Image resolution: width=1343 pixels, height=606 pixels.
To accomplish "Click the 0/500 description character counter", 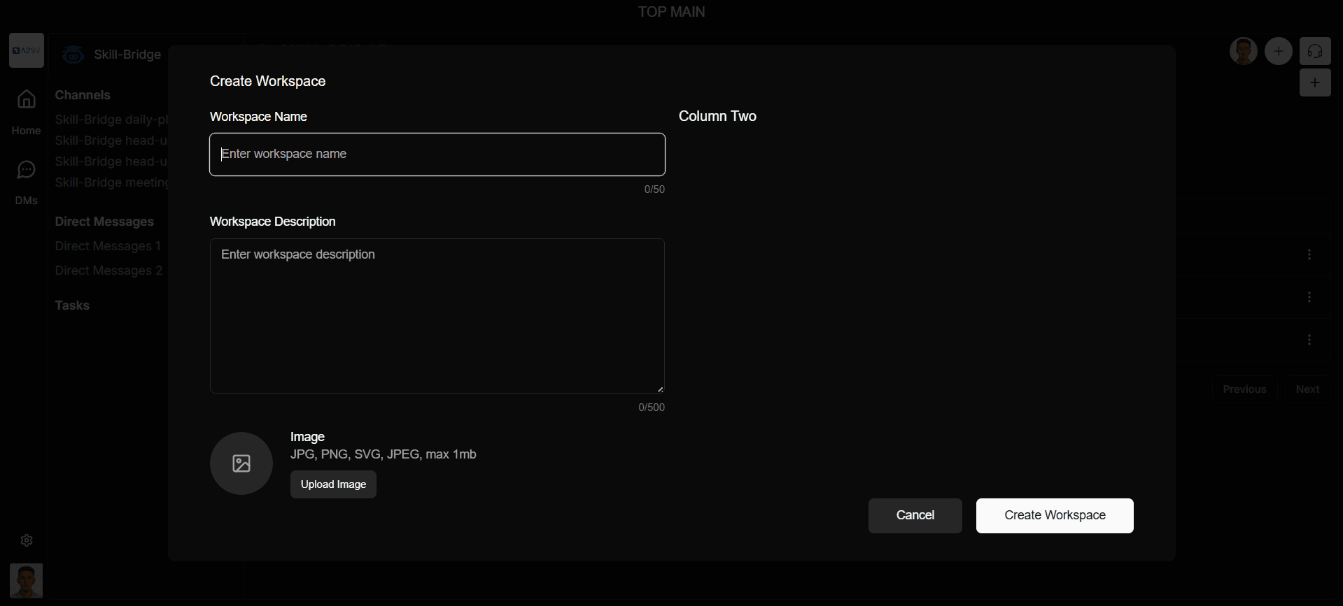I will pyautogui.click(x=652, y=407).
